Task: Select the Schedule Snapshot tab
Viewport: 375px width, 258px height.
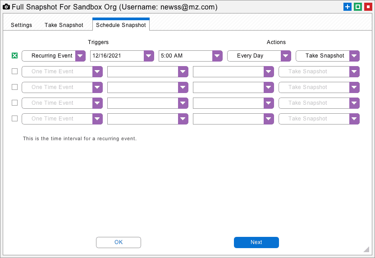Action: 121,25
